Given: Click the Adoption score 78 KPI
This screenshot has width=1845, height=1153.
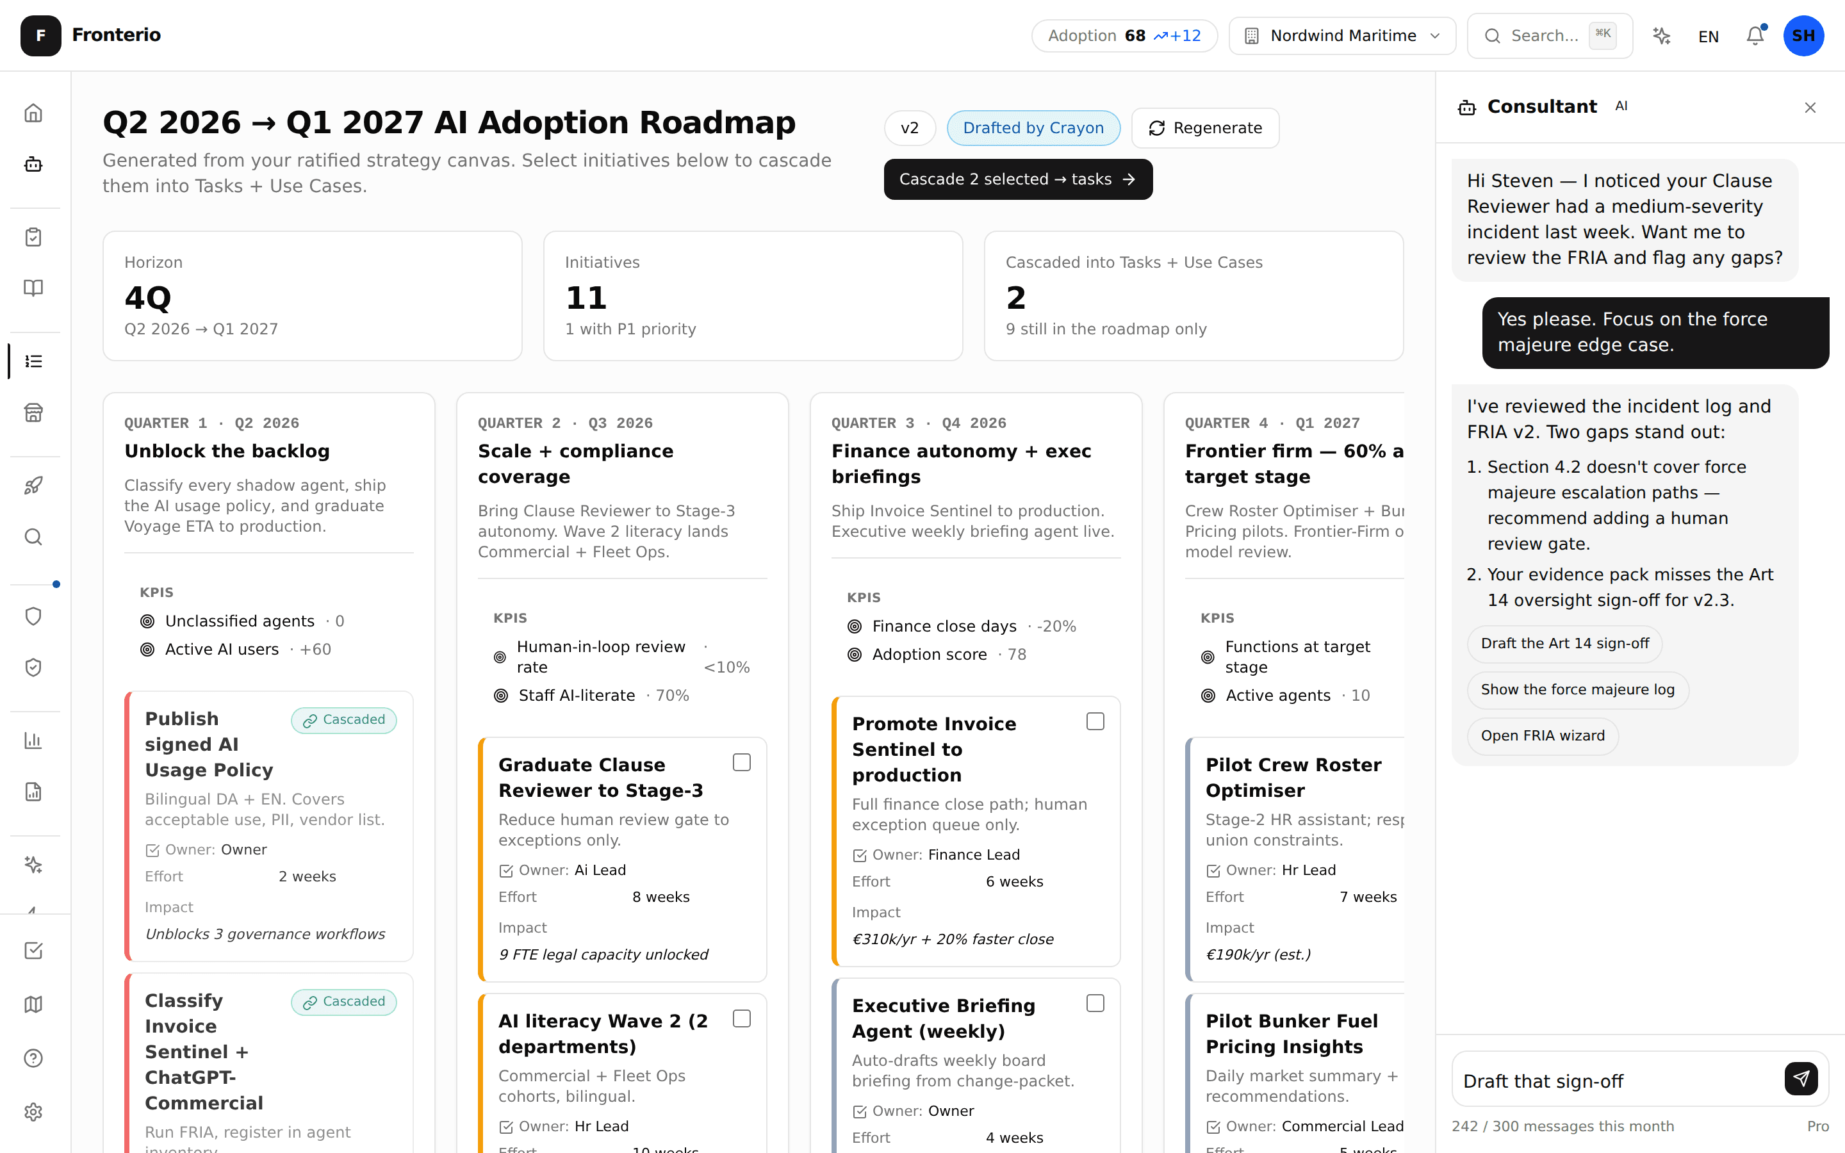Looking at the screenshot, I should coord(936,654).
